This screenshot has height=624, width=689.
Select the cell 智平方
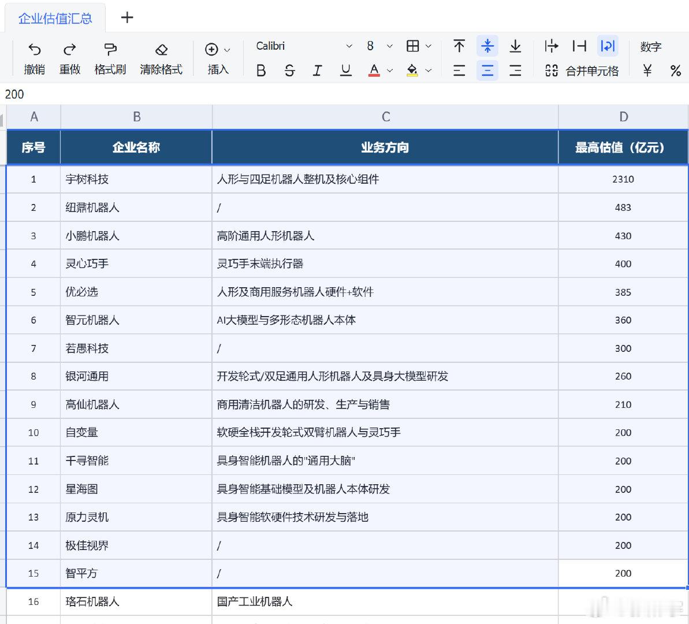[x=136, y=573]
